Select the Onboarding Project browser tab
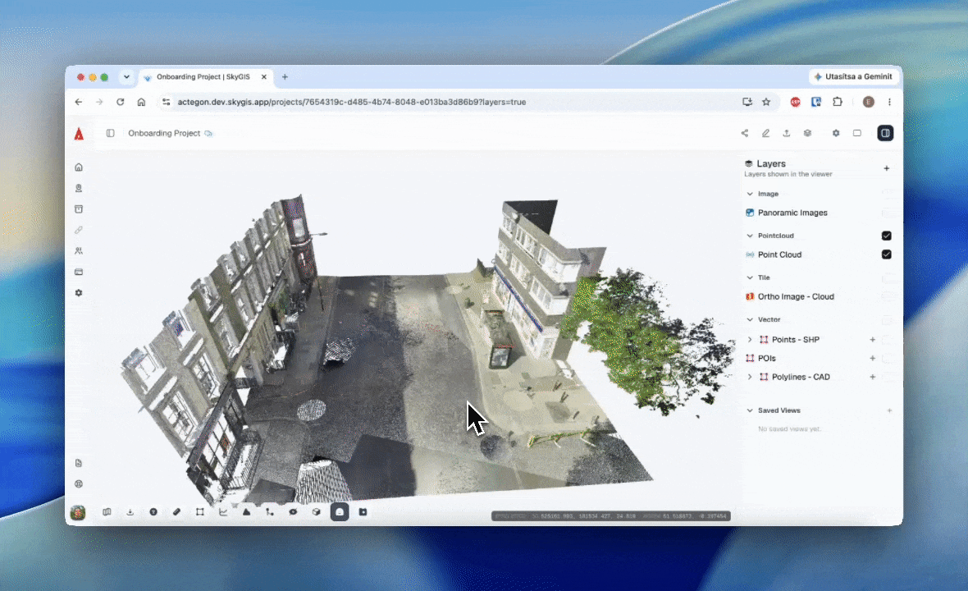 coord(203,77)
